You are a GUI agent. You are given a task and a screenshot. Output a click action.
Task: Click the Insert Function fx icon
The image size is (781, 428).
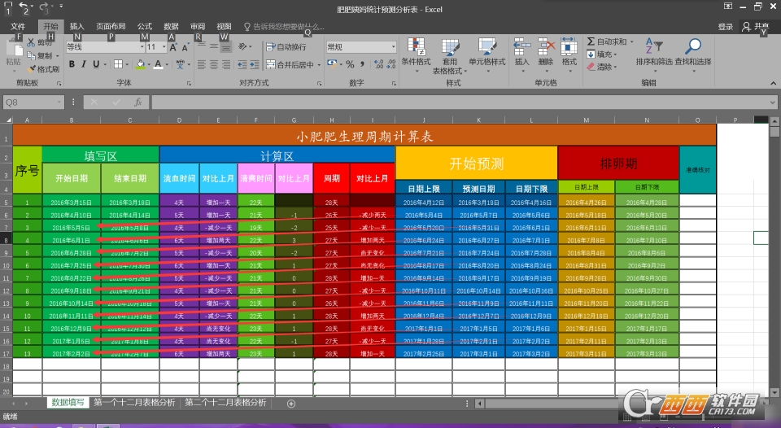click(x=138, y=103)
